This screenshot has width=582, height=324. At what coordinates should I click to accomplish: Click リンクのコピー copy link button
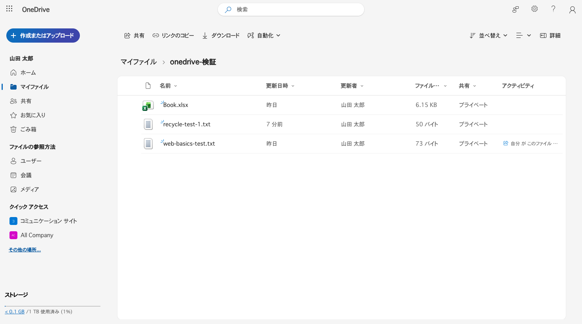[173, 36]
